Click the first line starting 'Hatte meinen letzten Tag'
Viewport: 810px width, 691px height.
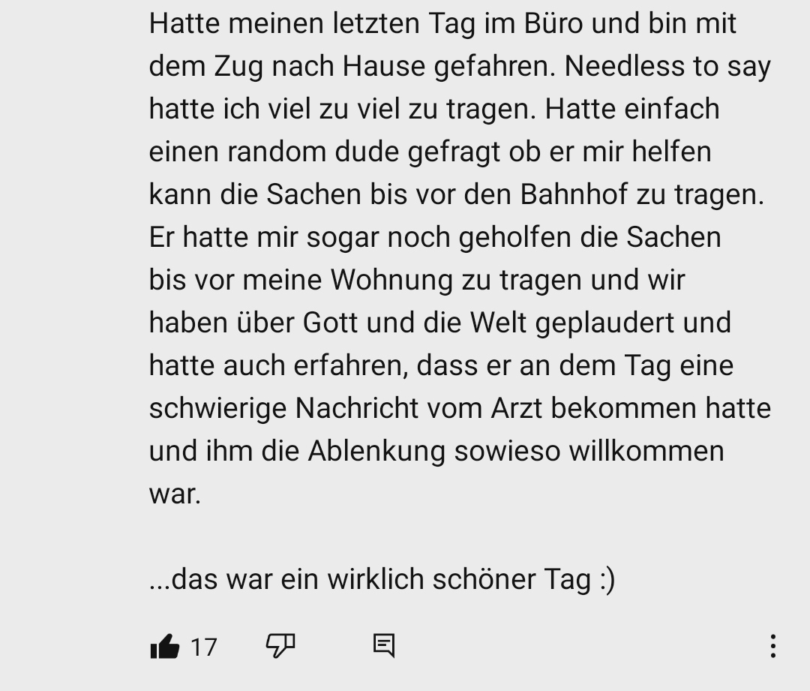click(442, 24)
